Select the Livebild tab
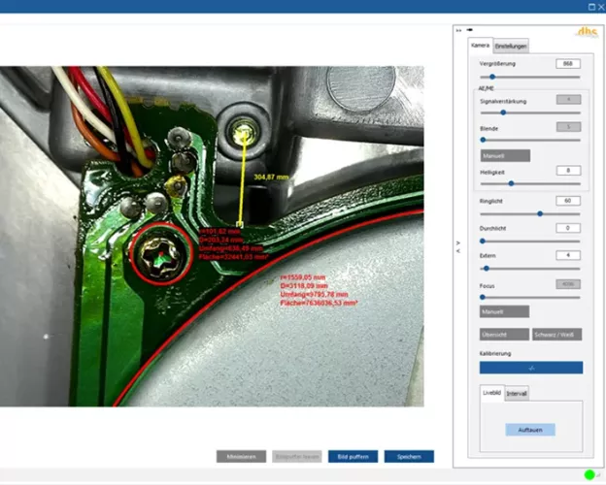Image resolution: width=606 pixels, height=485 pixels. point(493,393)
